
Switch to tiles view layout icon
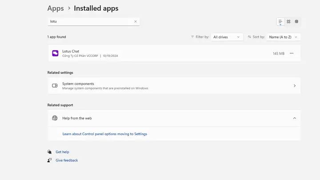click(x=296, y=21)
